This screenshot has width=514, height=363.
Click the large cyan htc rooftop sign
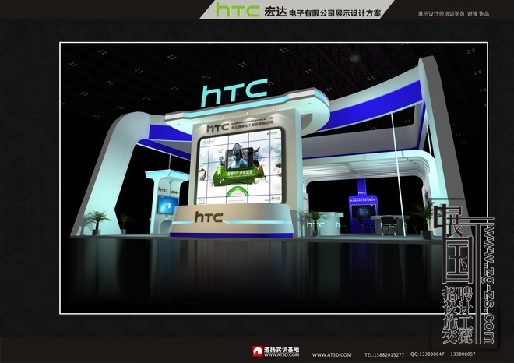coord(234,92)
